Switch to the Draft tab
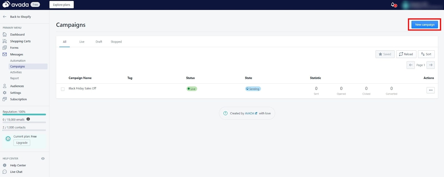Screen dimensions: 444x177 [99, 42]
